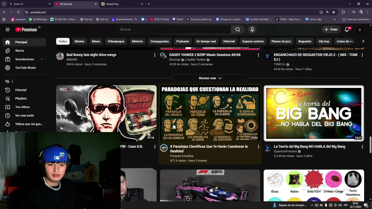This screenshot has width=372, height=209.
Task: Click the Shorts sidebar icon
Action: tap(8, 51)
